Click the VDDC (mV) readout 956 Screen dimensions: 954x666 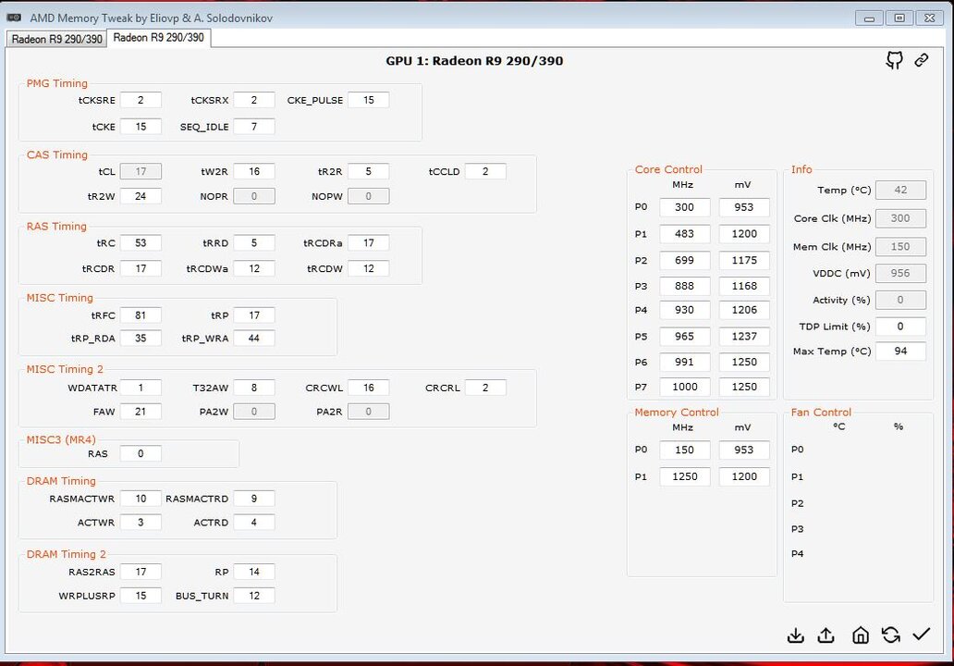pyautogui.click(x=900, y=274)
